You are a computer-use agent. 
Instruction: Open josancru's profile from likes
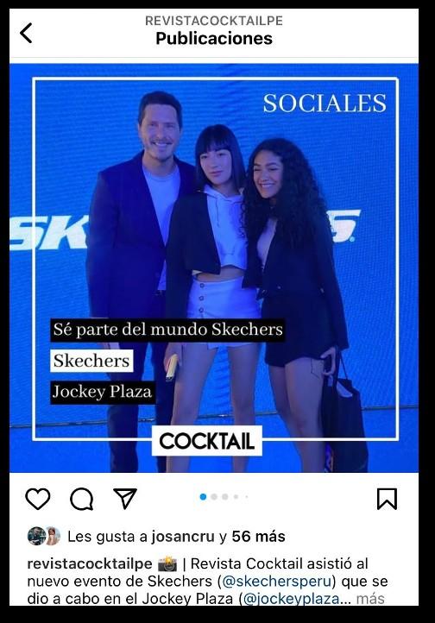tap(183, 537)
